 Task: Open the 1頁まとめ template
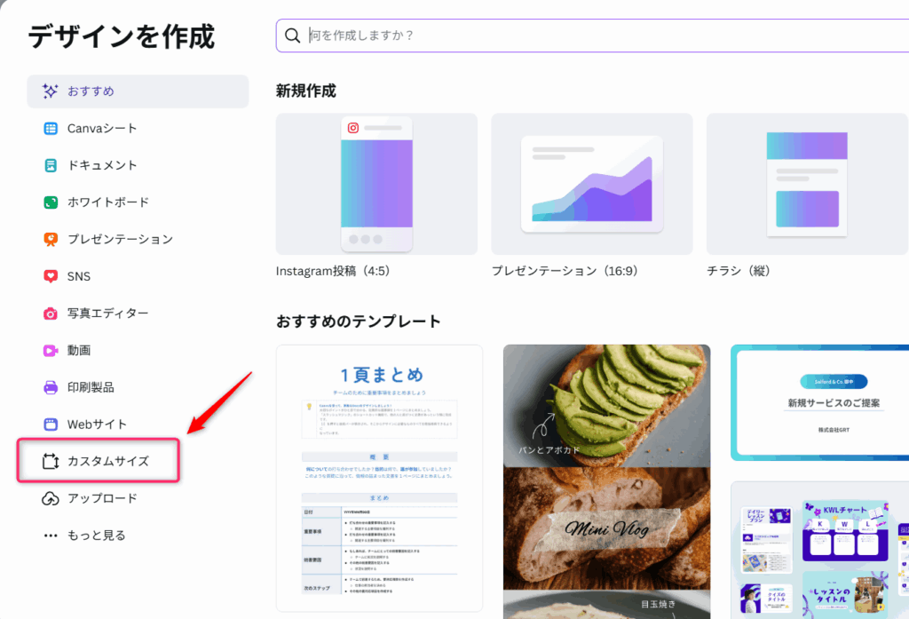380,480
